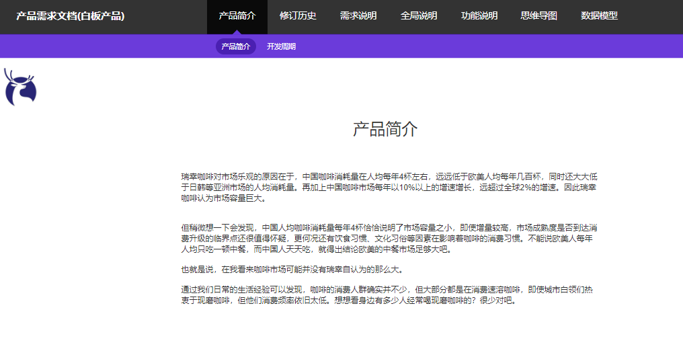
Task: Switch to the 修订历史 tab
Action: click(x=298, y=16)
